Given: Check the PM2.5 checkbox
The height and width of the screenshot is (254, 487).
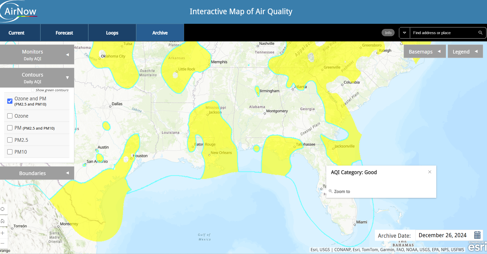Looking at the screenshot, I should (10, 140).
